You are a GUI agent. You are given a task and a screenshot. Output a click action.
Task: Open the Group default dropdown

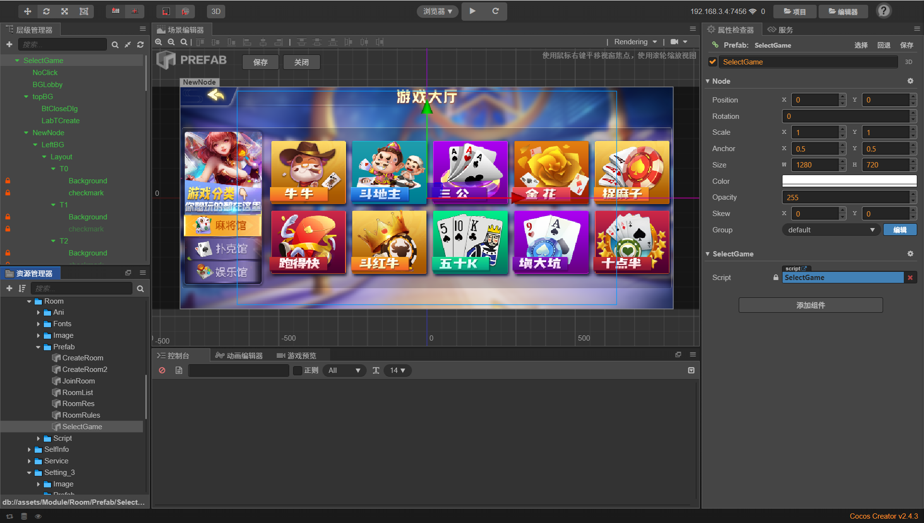click(831, 230)
